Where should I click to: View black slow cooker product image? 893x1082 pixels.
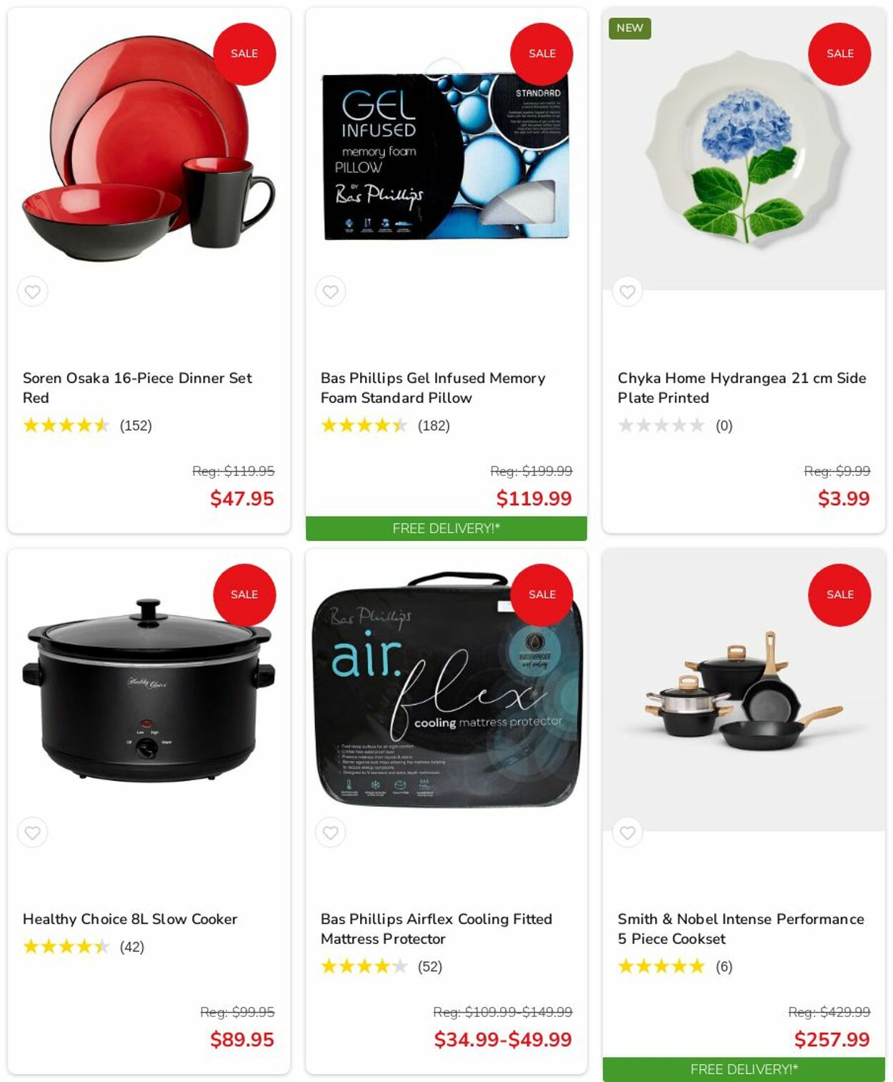[x=149, y=690]
